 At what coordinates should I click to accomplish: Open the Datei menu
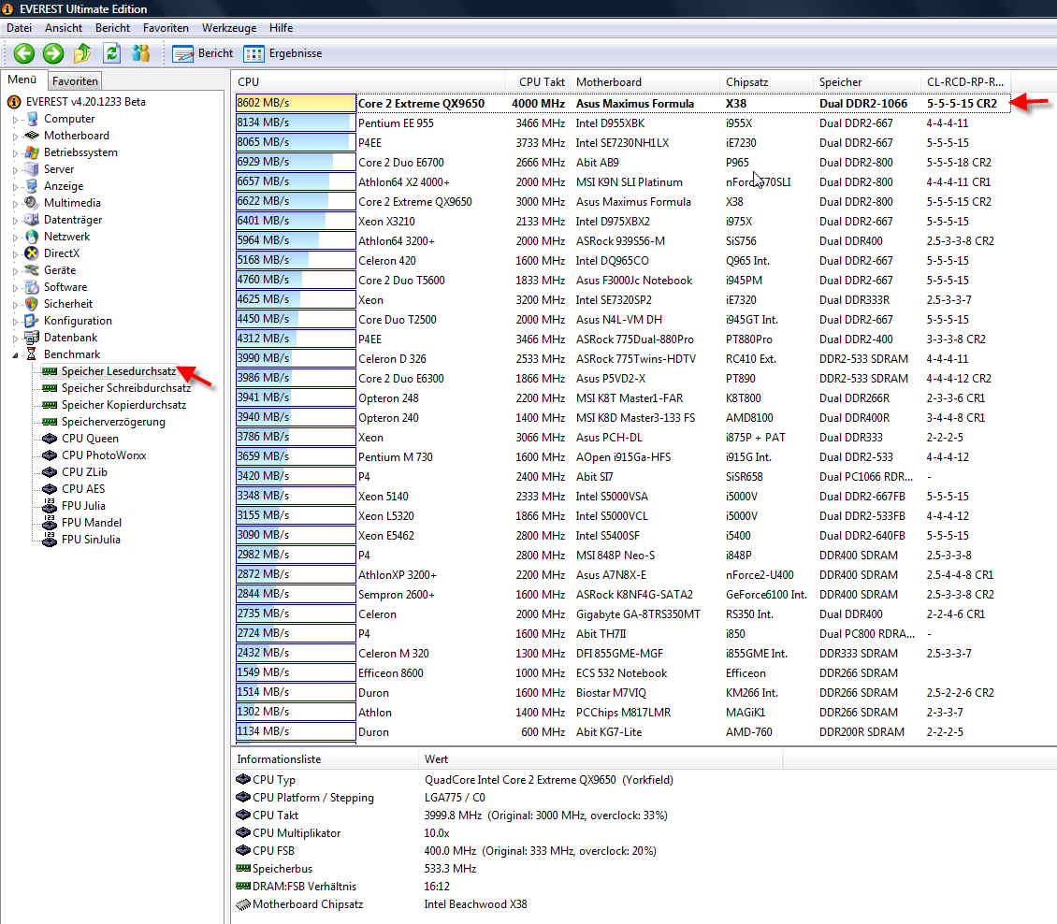[19, 28]
